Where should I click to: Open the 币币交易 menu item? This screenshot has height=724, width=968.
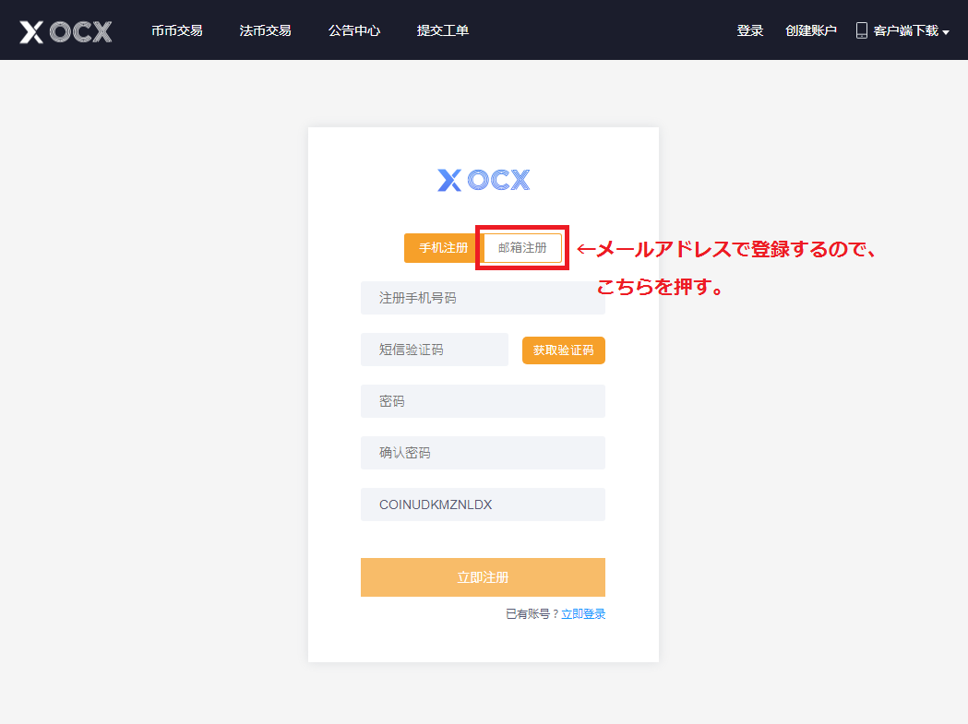pos(177,30)
